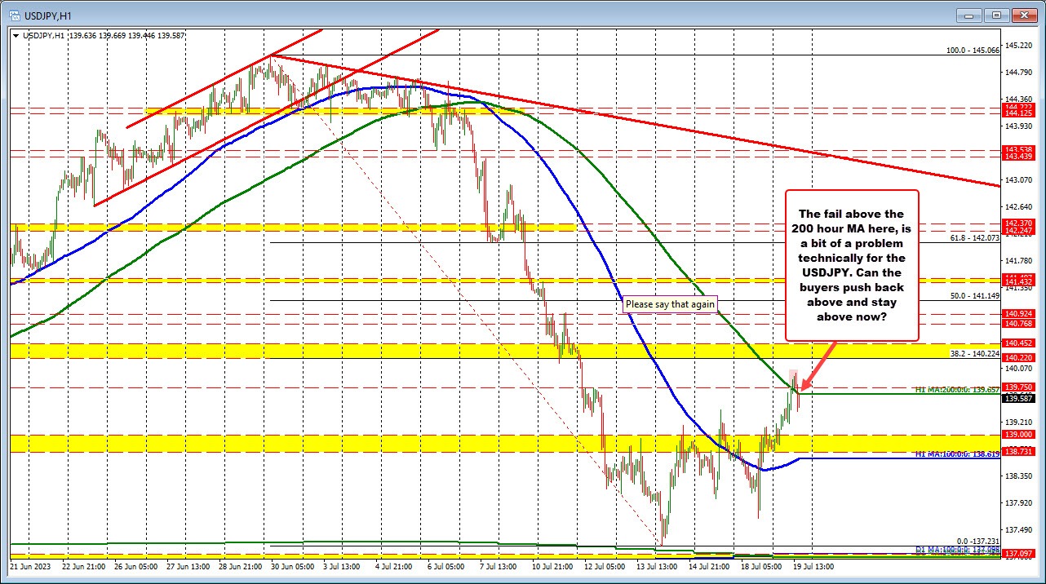Click the Please say that again tooltip
Screen dimensions: 1046x584
(669, 303)
